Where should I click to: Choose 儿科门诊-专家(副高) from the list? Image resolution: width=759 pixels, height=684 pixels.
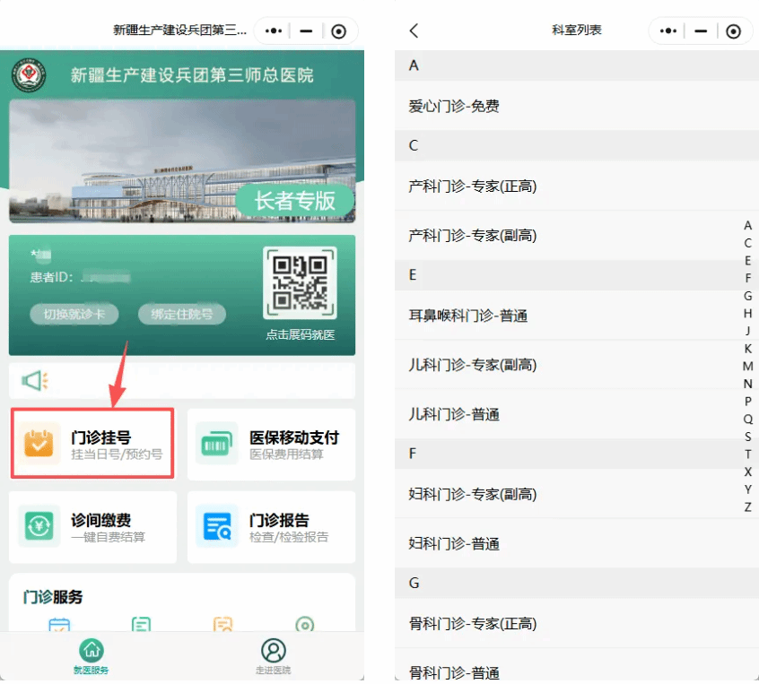[473, 365]
